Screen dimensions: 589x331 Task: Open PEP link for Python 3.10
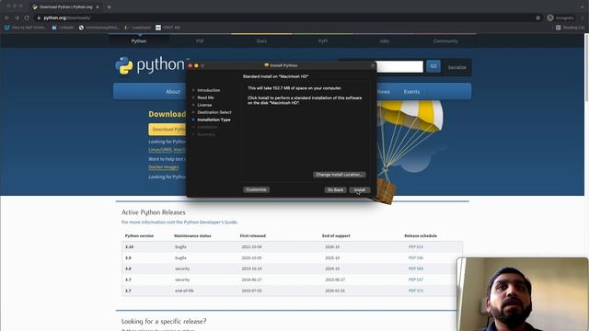point(415,247)
